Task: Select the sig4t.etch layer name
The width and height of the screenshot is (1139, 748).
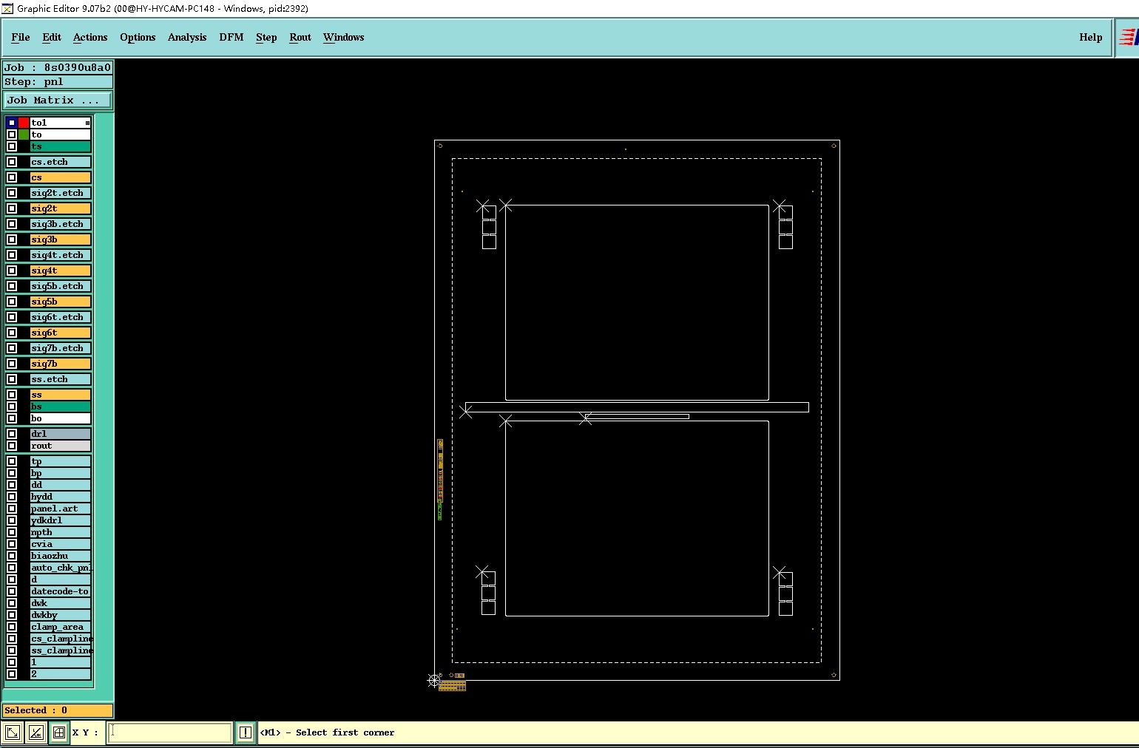Action: coord(61,255)
